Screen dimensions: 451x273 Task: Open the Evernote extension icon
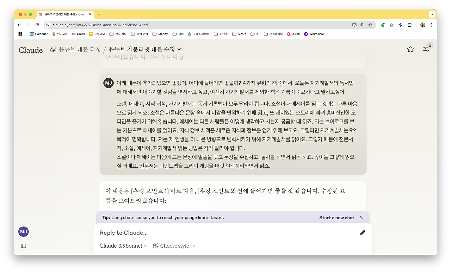[383, 25]
